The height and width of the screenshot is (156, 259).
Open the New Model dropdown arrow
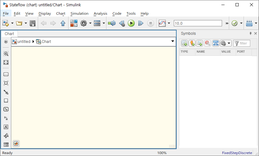click(x=12, y=23)
